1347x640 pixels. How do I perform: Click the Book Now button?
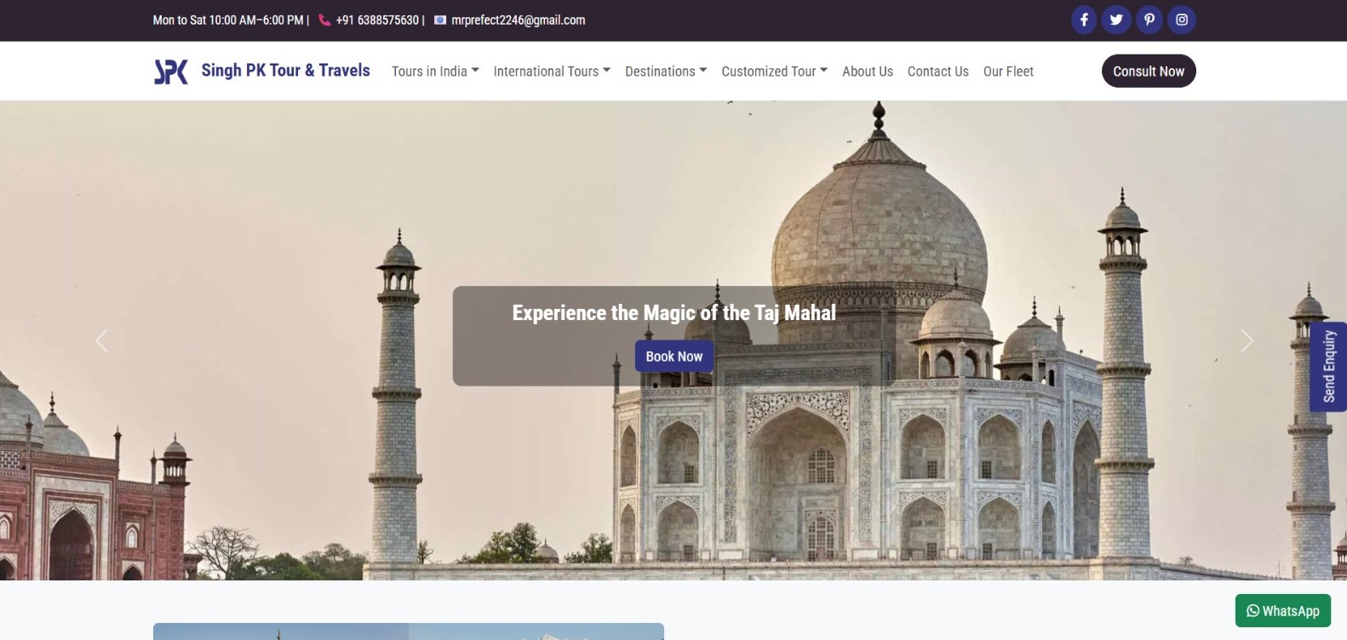(674, 357)
